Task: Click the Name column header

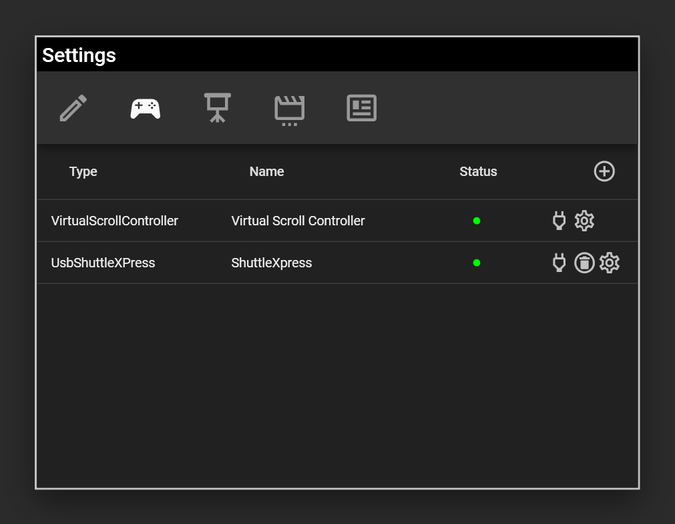Action: click(x=266, y=171)
